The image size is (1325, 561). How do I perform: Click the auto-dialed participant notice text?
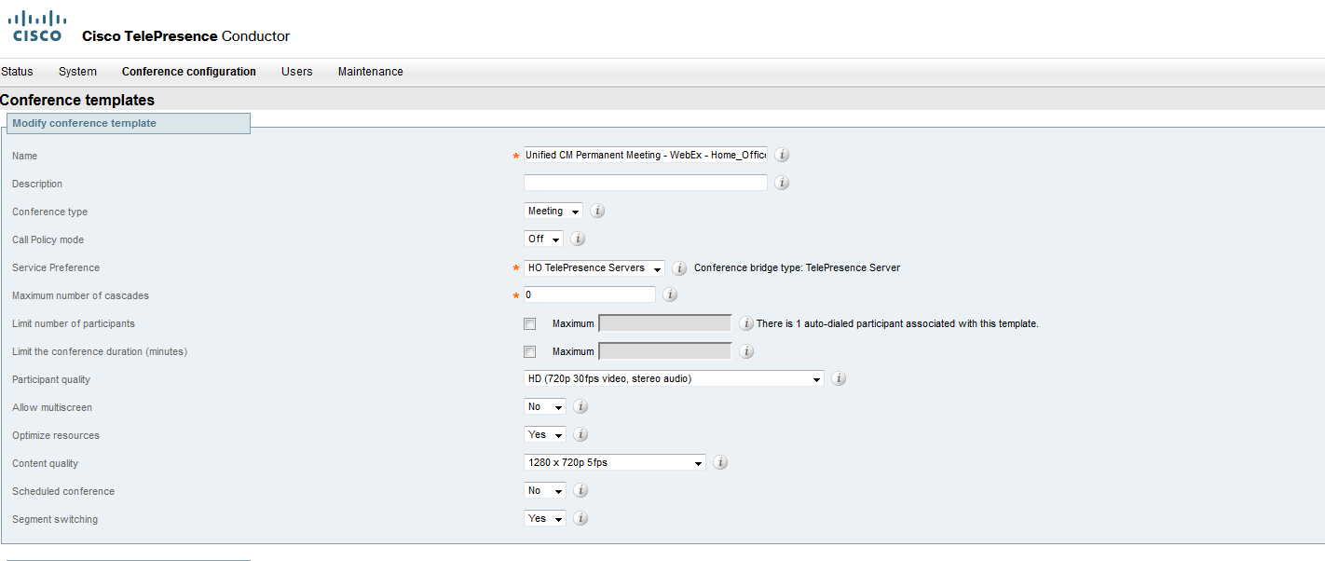pyautogui.click(x=897, y=324)
